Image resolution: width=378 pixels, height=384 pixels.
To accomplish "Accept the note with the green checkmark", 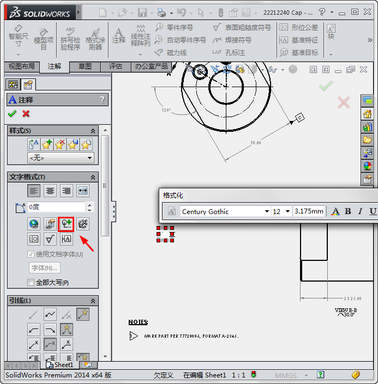I will [12, 113].
